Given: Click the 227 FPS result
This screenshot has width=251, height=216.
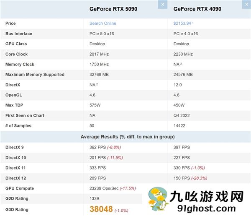Looking at the screenshot, I should point(182,158).
